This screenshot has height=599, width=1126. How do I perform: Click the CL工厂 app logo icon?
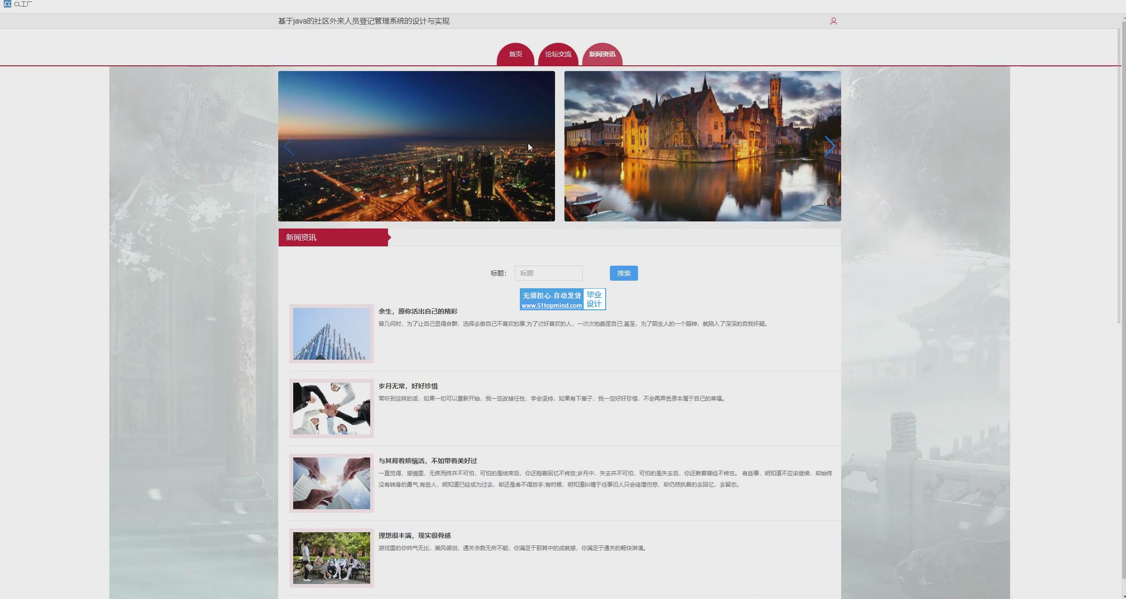[x=7, y=4]
